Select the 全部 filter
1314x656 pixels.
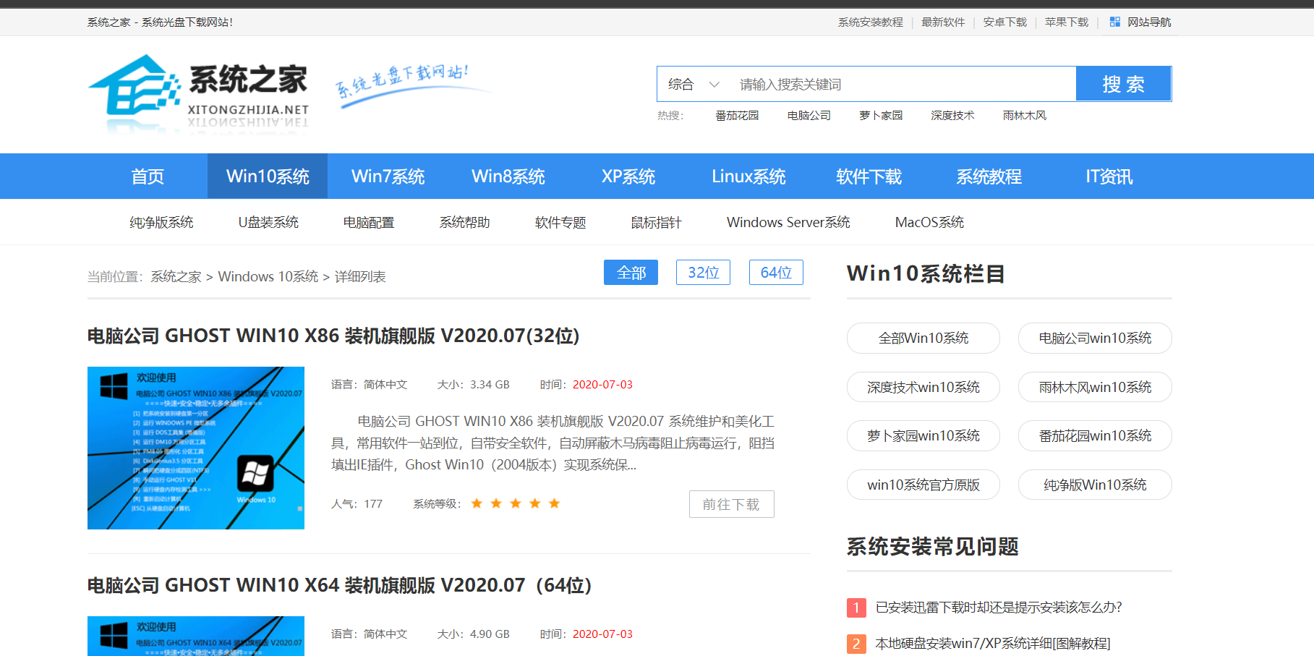click(x=631, y=273)
